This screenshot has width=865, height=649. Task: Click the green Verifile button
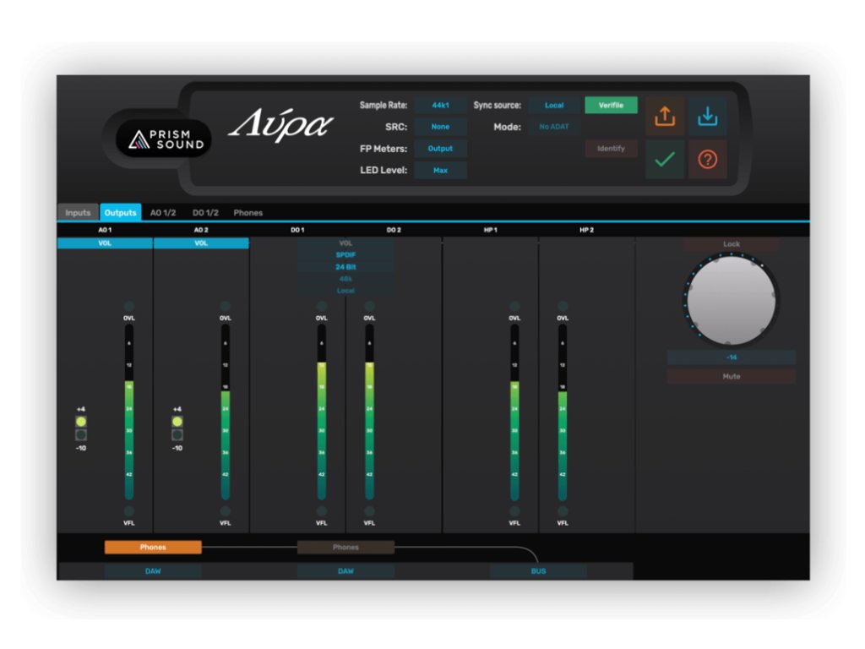coord(612,106)
